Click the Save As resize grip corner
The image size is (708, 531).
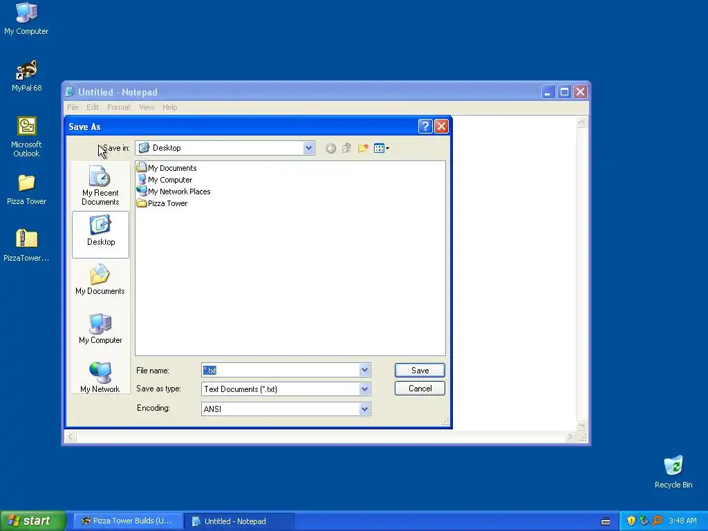445,422
